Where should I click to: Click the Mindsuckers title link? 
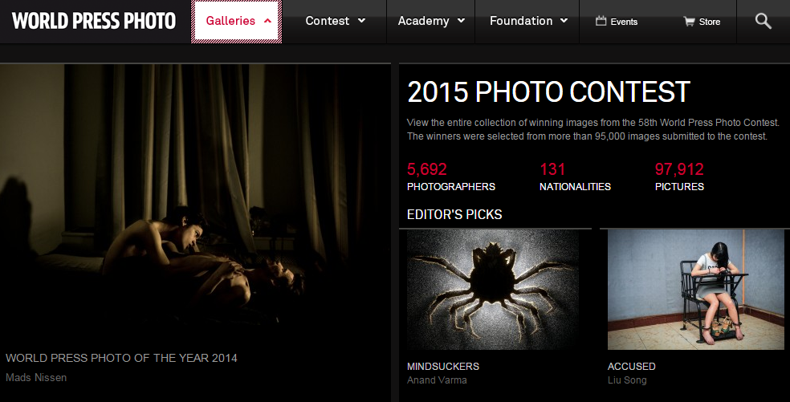click(443, 366)
